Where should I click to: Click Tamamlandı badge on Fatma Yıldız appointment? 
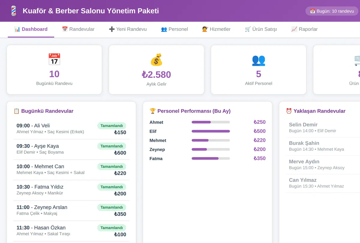(112, 187)
